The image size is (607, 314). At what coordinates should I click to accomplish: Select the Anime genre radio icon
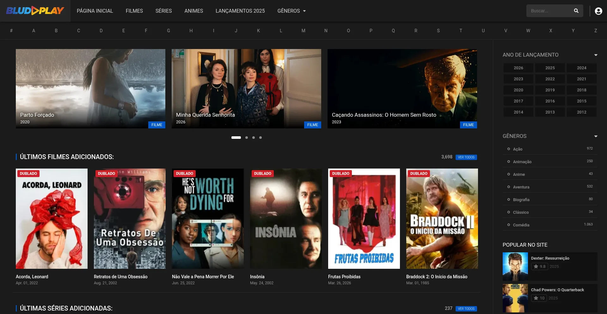[509, 174]
